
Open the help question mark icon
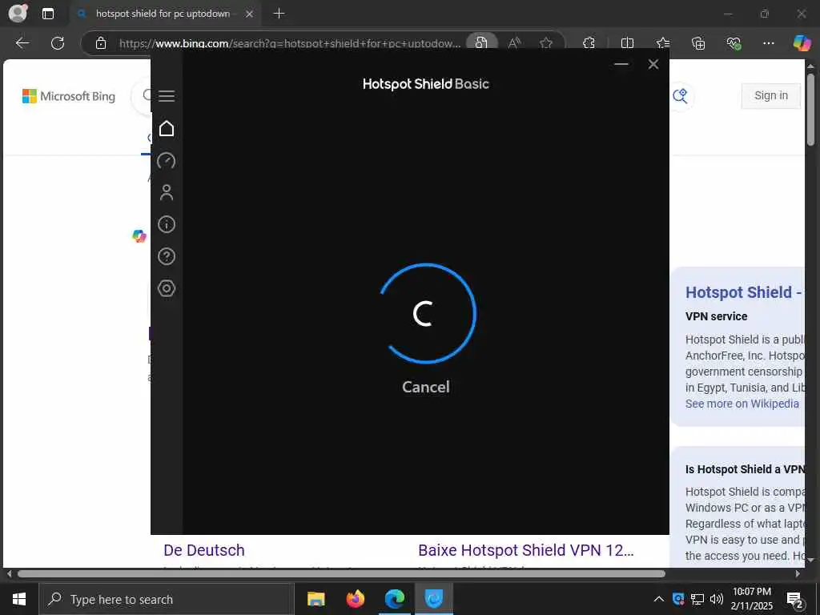tap(167, 256)
